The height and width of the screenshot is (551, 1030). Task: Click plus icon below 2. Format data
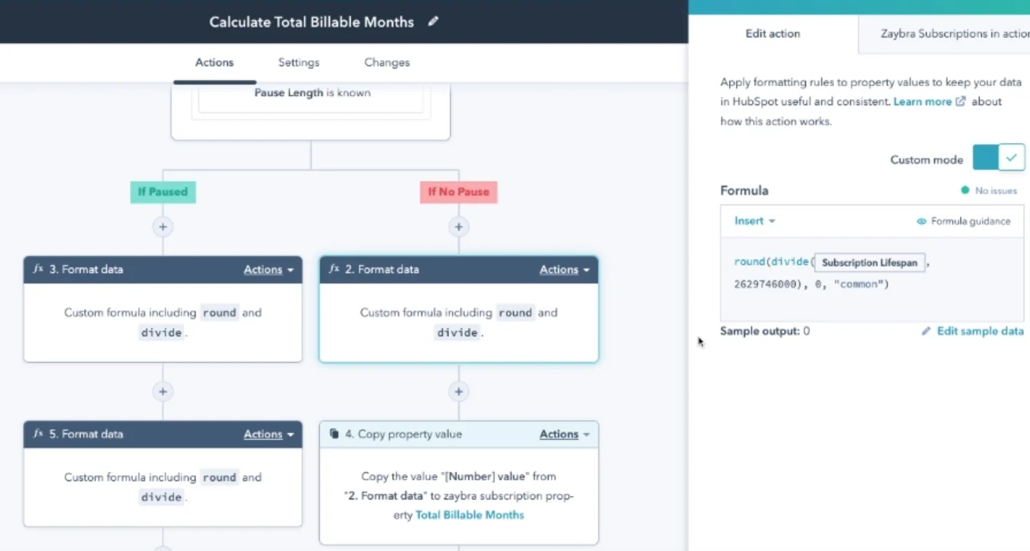pyautogui.click(x=458, y=392)
